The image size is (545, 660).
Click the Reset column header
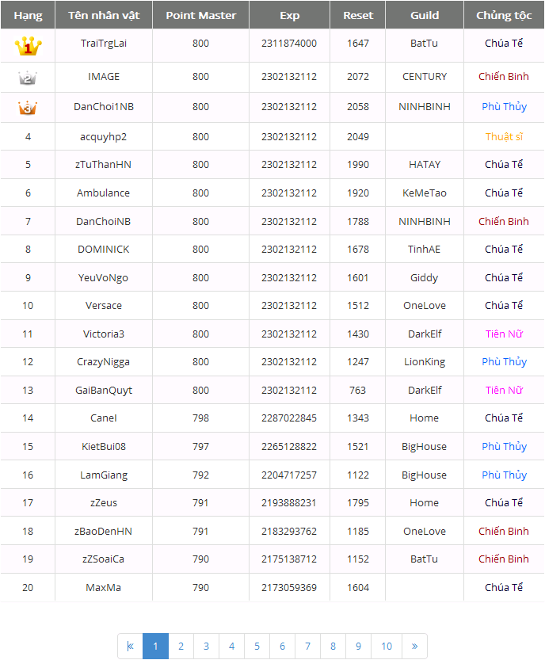pos(358,15)
